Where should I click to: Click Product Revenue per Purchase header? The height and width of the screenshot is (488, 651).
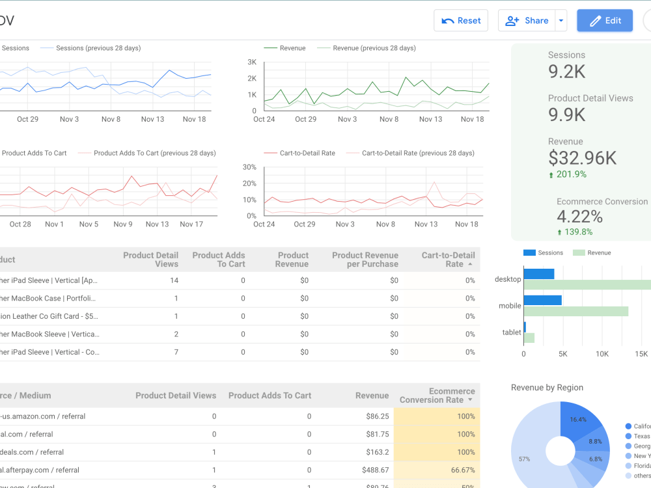click(x=365, y=260)
